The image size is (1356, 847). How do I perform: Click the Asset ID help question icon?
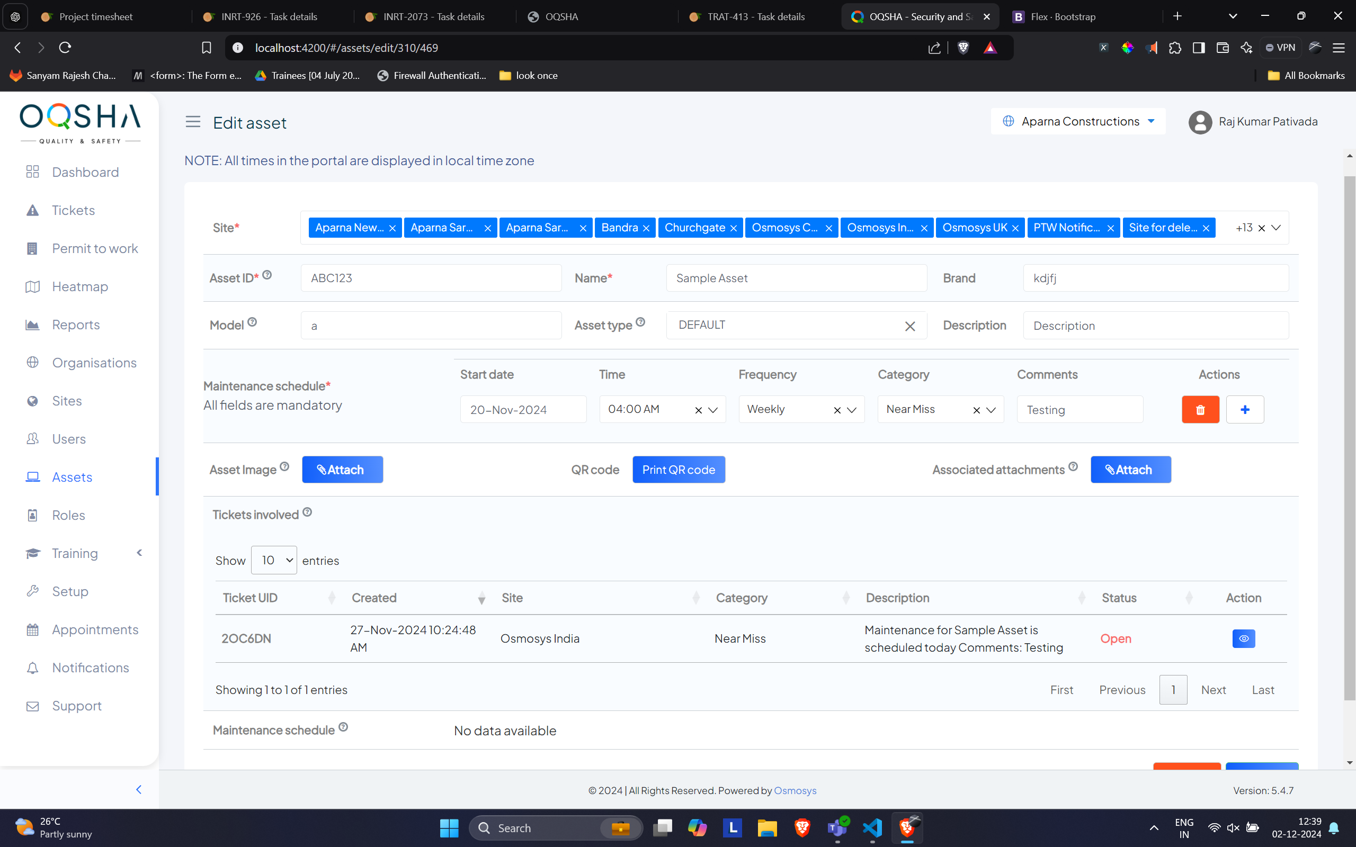pos(267,275)
